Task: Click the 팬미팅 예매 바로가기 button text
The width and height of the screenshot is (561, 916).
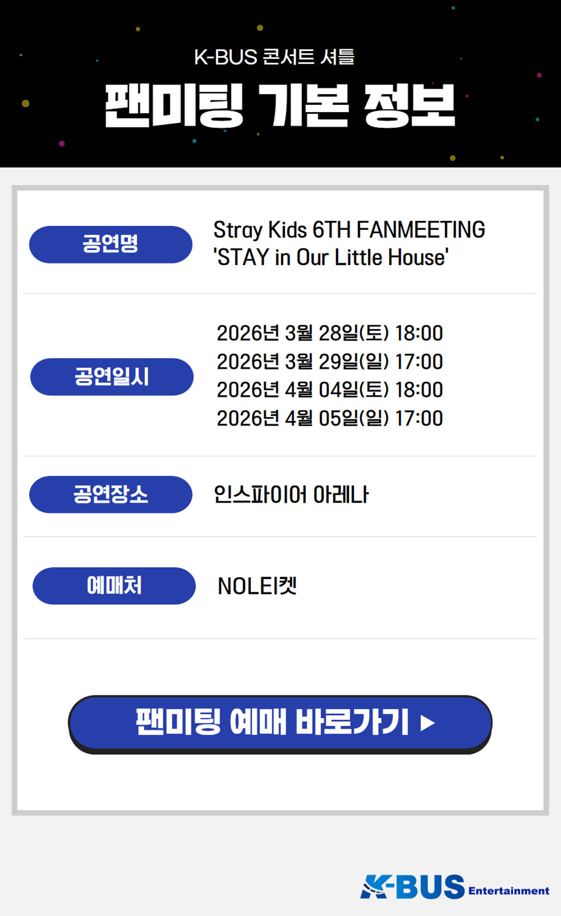Action: tap(272, 722)
